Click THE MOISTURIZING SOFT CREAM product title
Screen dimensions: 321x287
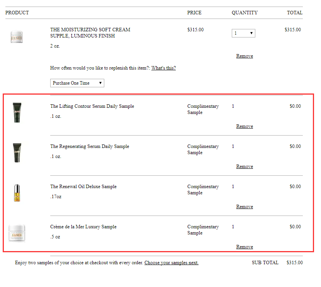coord(90,33)
